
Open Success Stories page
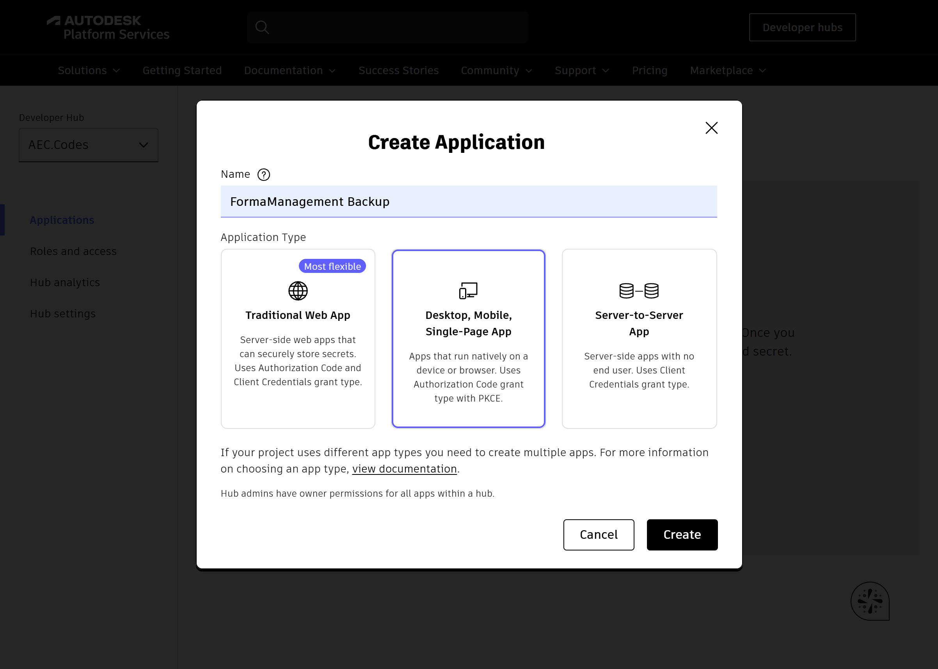398,71
